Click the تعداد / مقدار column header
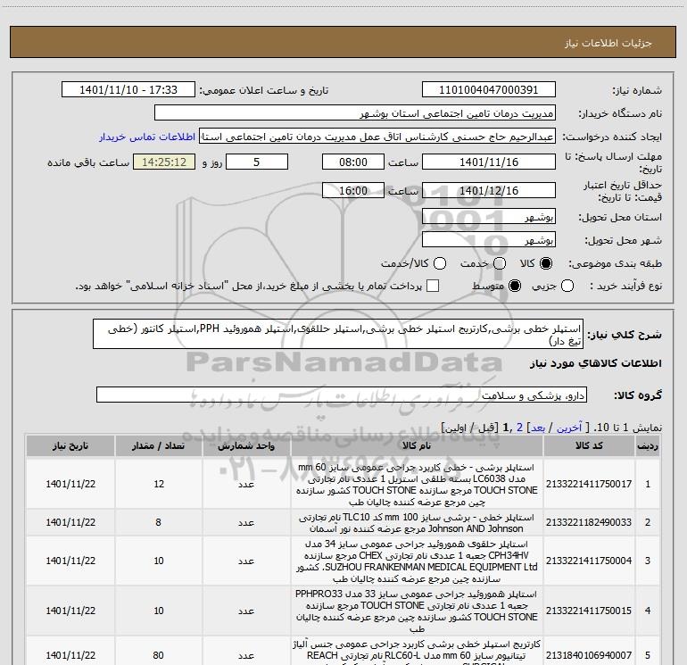 tap(159, 445)
